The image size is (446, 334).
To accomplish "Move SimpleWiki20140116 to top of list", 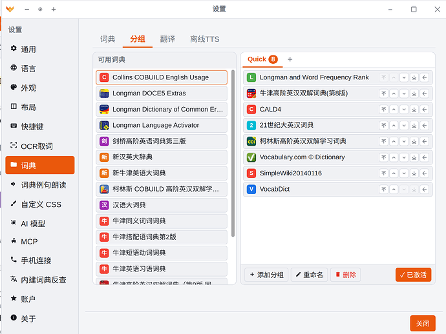I will tap(383, 173).
